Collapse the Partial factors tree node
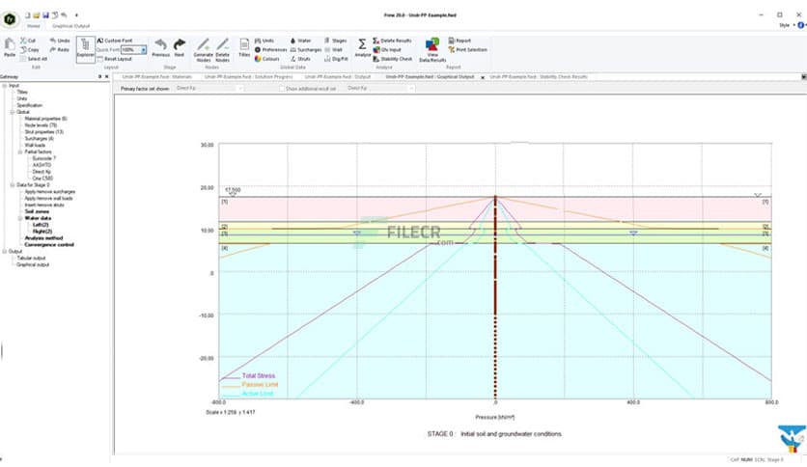807x467 pixels. click(x=19, y=152)
